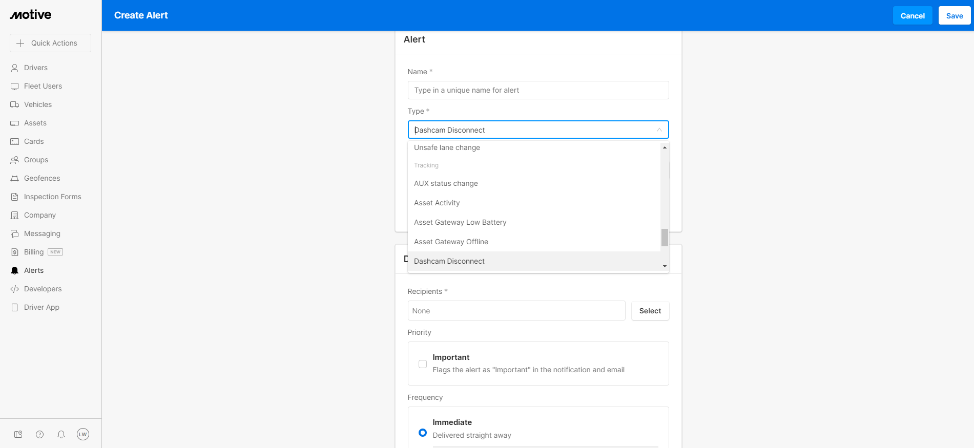
Task: Choose Unsafe lane change option
Action: click(x=534, y=147)
